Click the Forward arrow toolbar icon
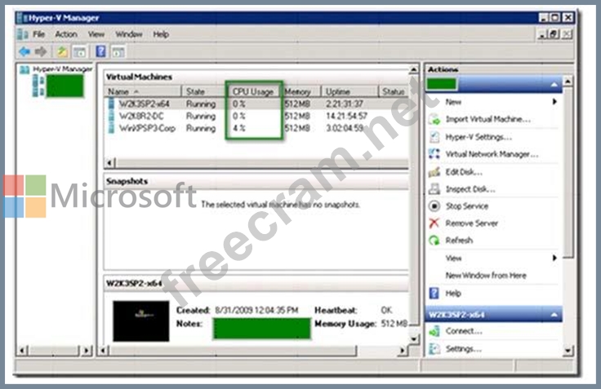Image resolution: width=601 pixels, height=389 pixels. [41, 51]
